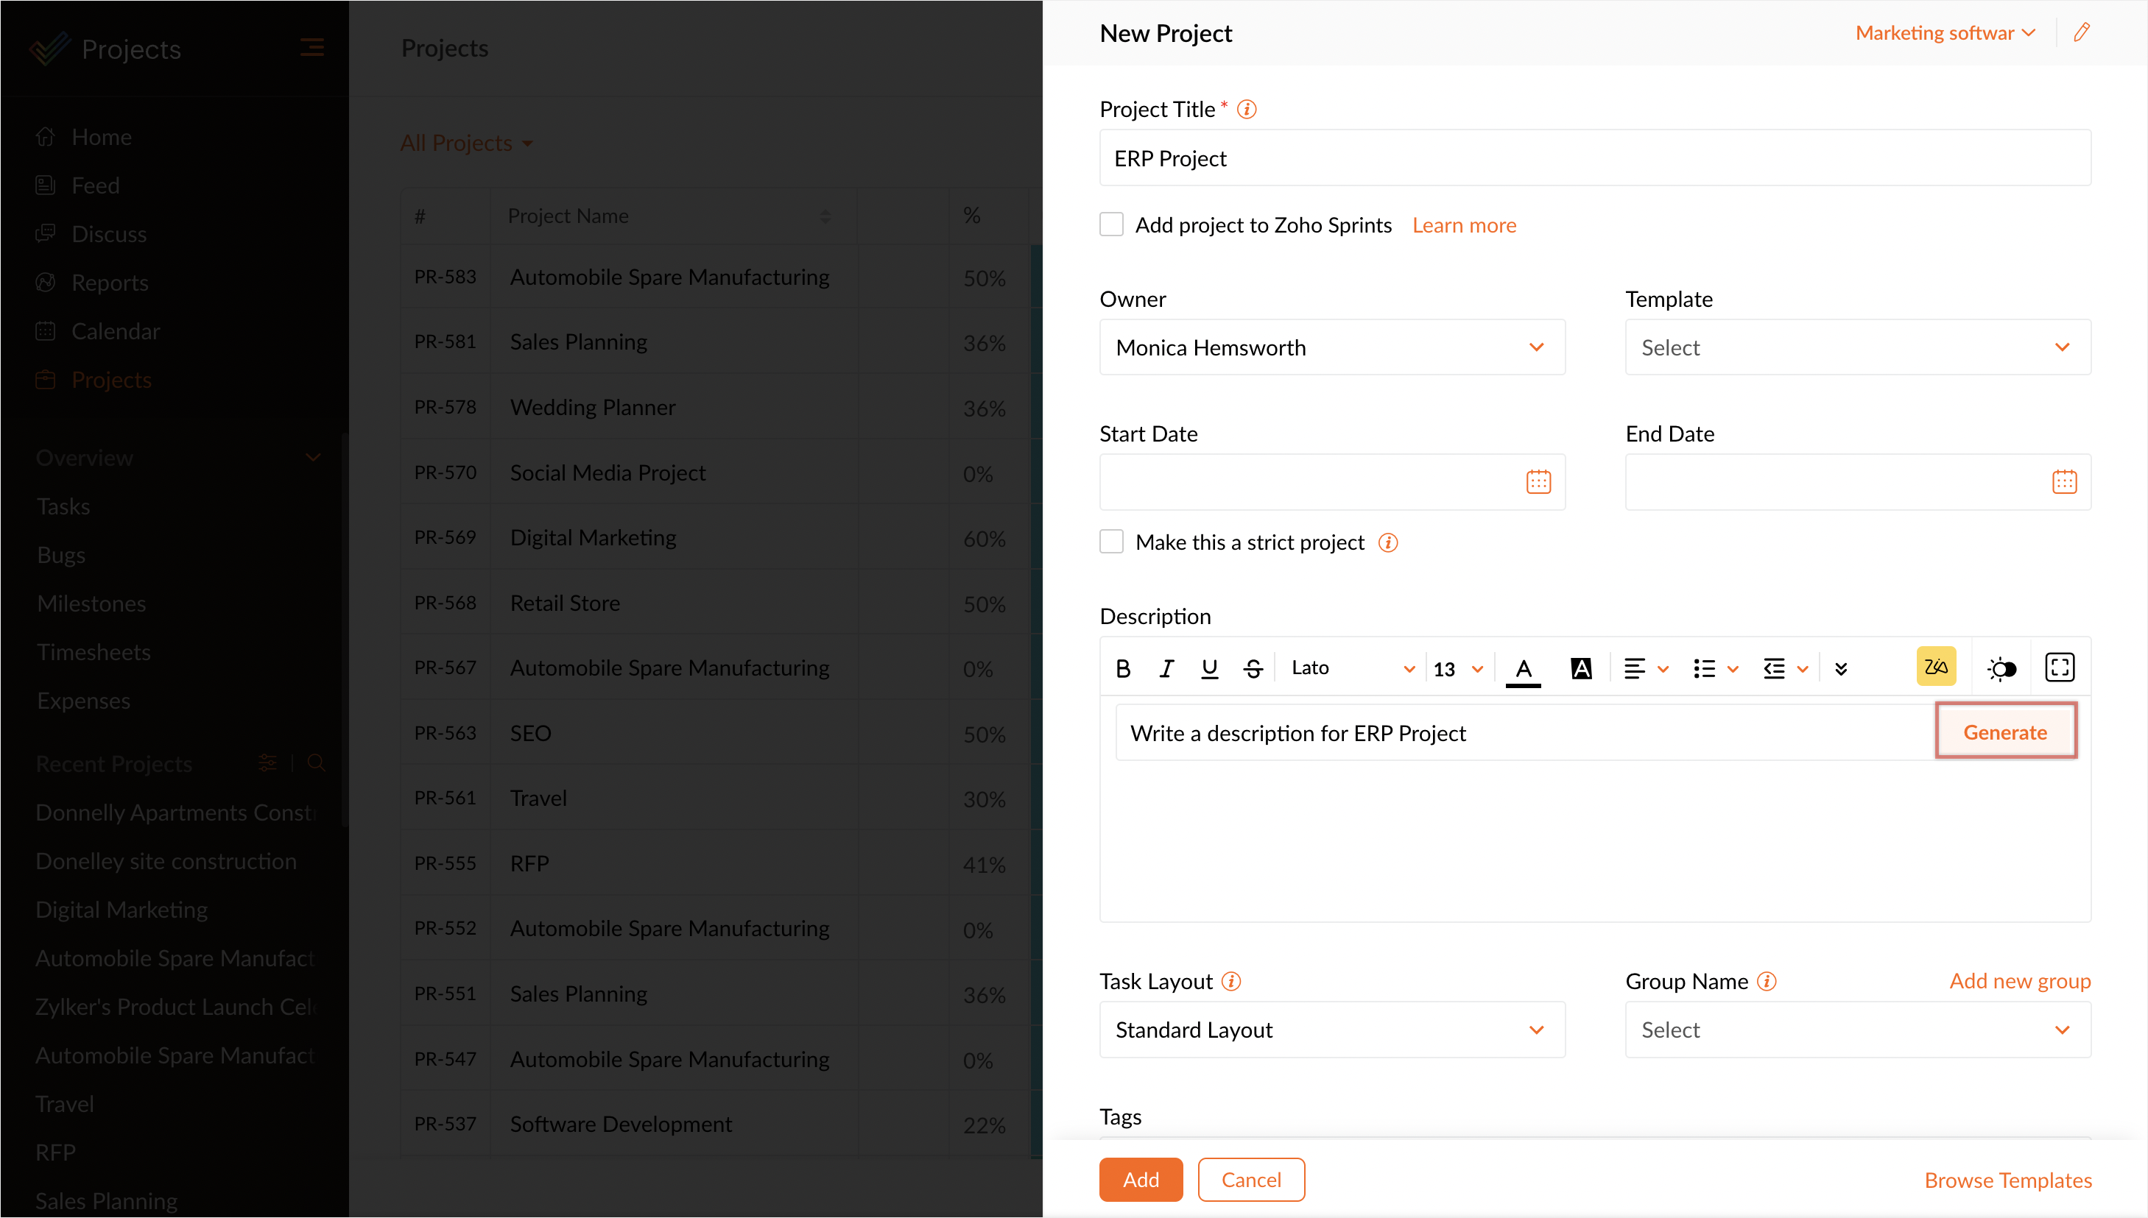Screen dimensions: 2148x1218
Task: Open the End Date calendar picker
Action: [x=2063, y=482]
